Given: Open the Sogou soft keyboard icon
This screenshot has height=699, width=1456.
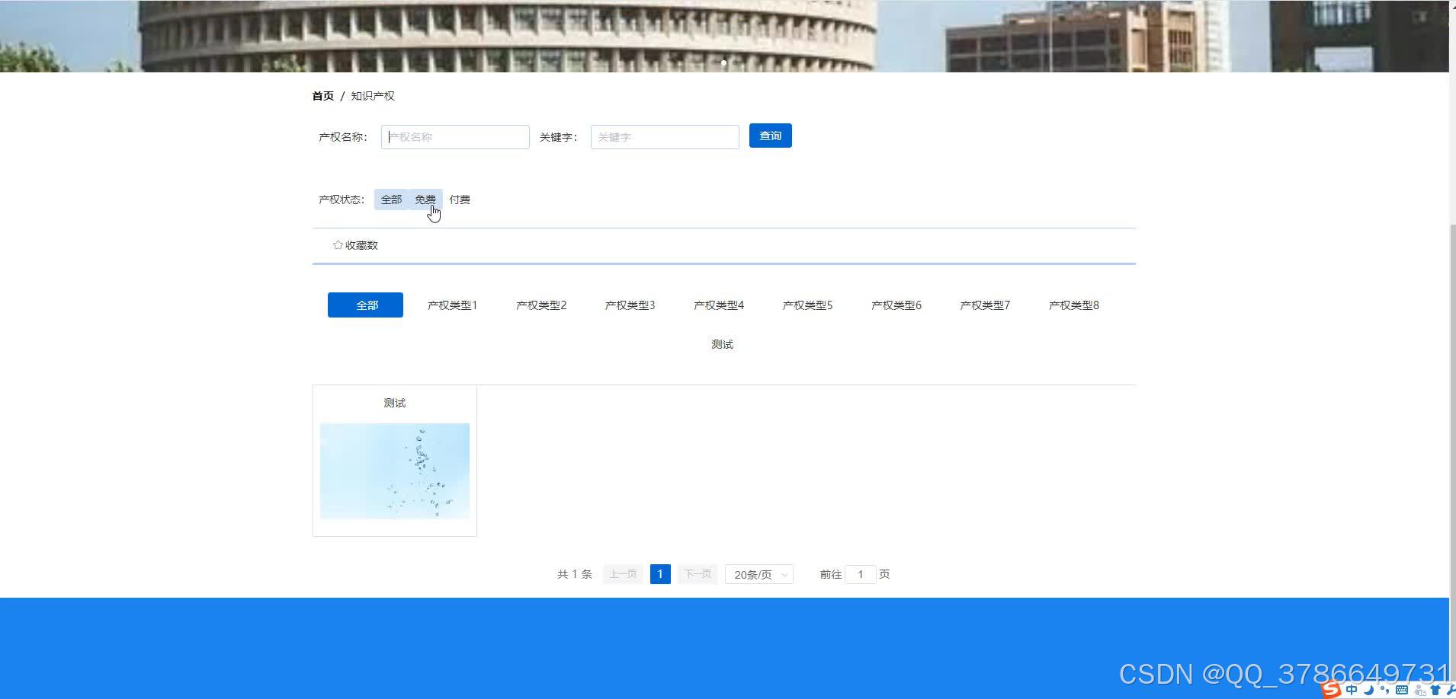Looking at the screenshot, I should click(1403, 690).
